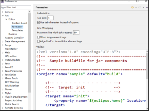Select the Java Persistence item
This screenshot has height=111, width=149.
[x=14, y=71]
